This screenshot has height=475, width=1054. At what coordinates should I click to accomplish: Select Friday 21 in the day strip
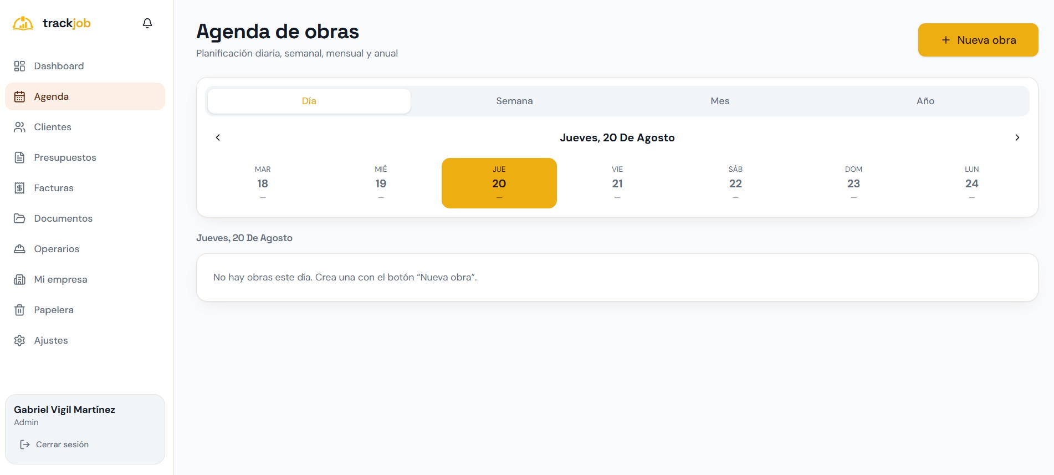click(617, 183)
